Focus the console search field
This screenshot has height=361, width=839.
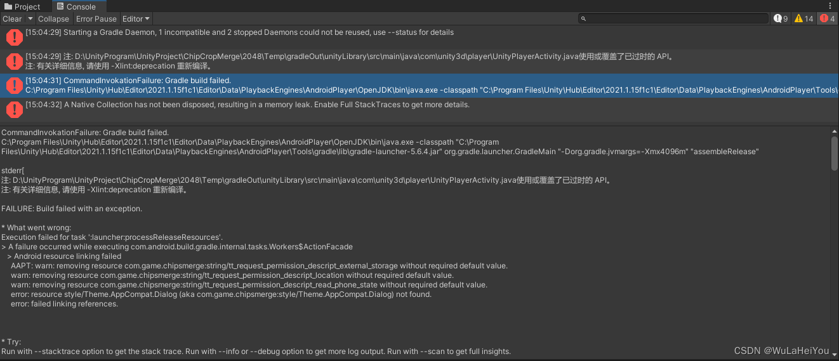(673, 19)
